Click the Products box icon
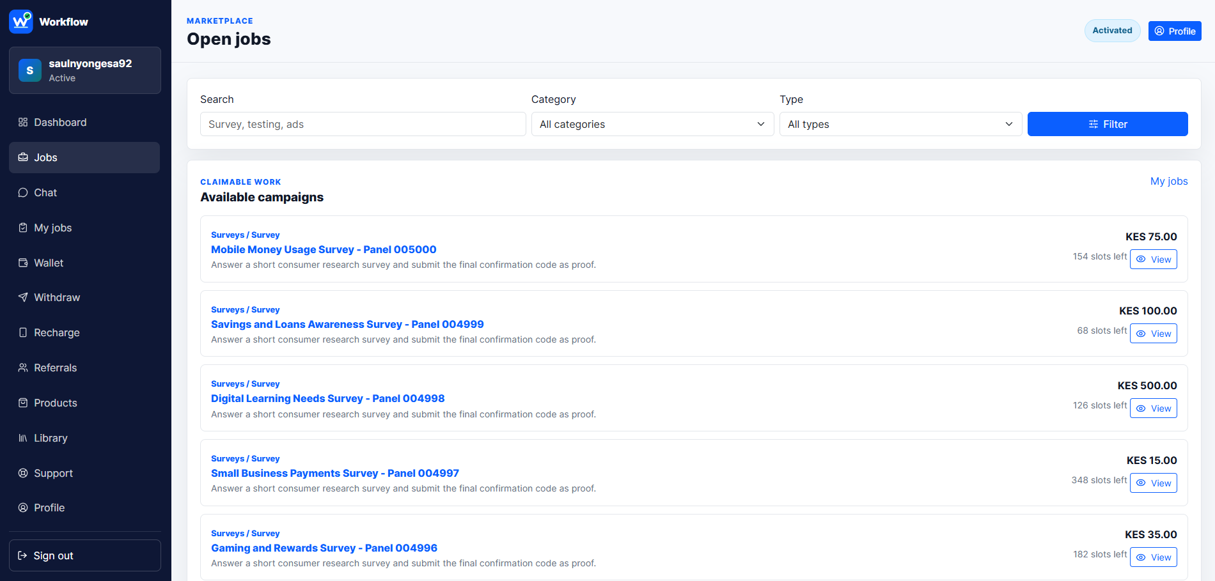Viewport: 1215px width, 581px height. tap(23, 403)
